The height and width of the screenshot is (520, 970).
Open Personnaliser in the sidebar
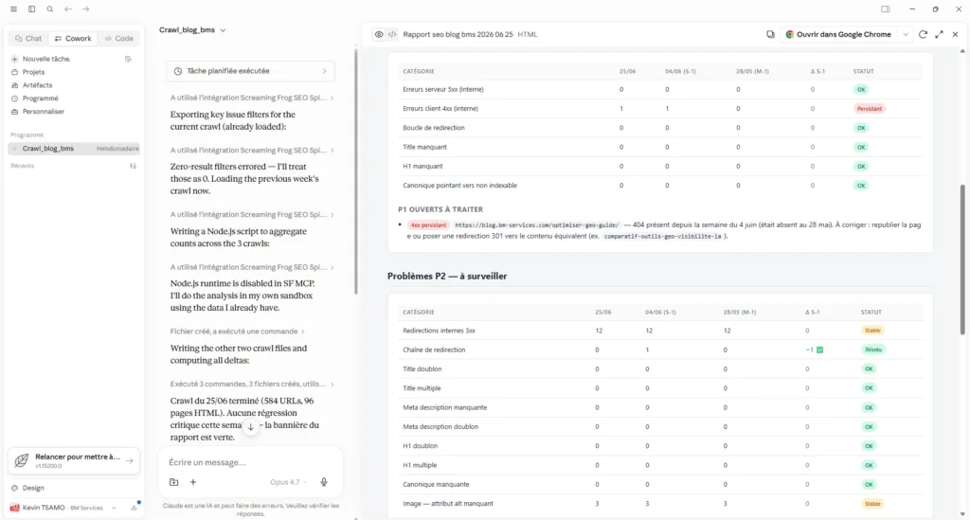click(44, 112)
